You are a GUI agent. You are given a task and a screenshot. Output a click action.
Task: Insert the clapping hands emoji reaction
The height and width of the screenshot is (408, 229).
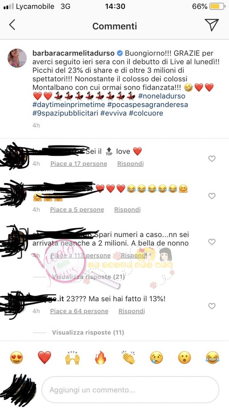point(128,358)
